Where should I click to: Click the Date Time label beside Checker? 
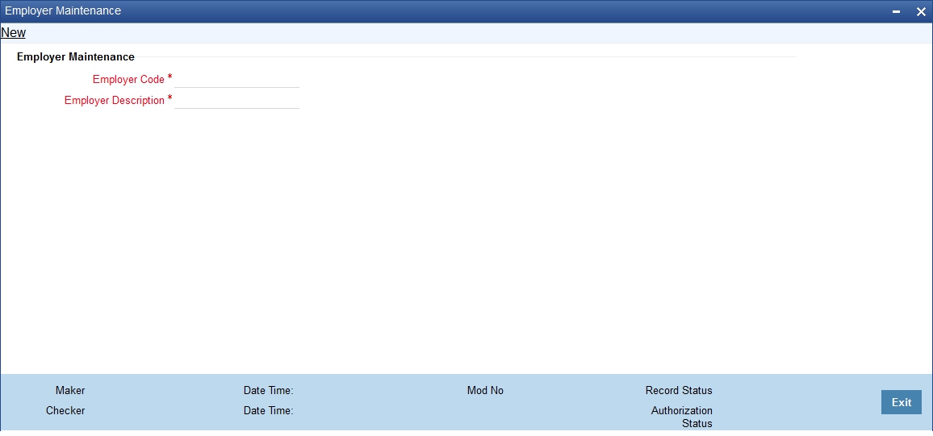click(x=268, y=410)
